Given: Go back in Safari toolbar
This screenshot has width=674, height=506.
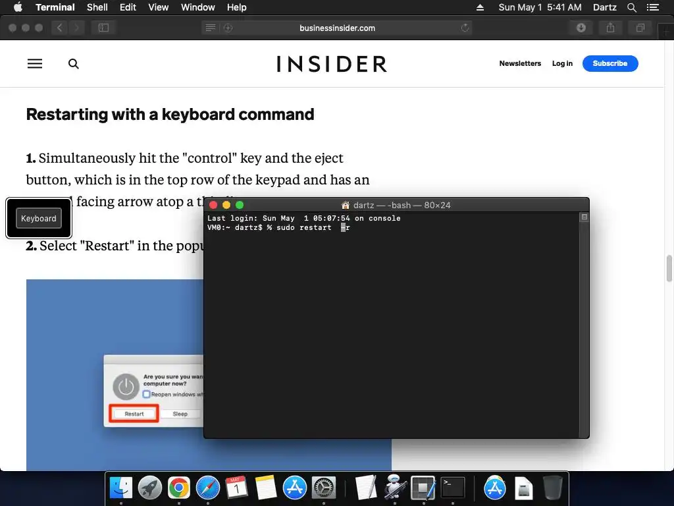Looking at the screenshot, I should [x=59, y=28].
